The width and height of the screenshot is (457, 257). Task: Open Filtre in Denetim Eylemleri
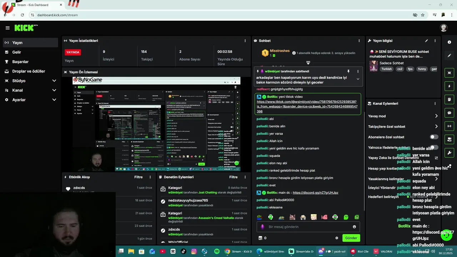[233, 177]
